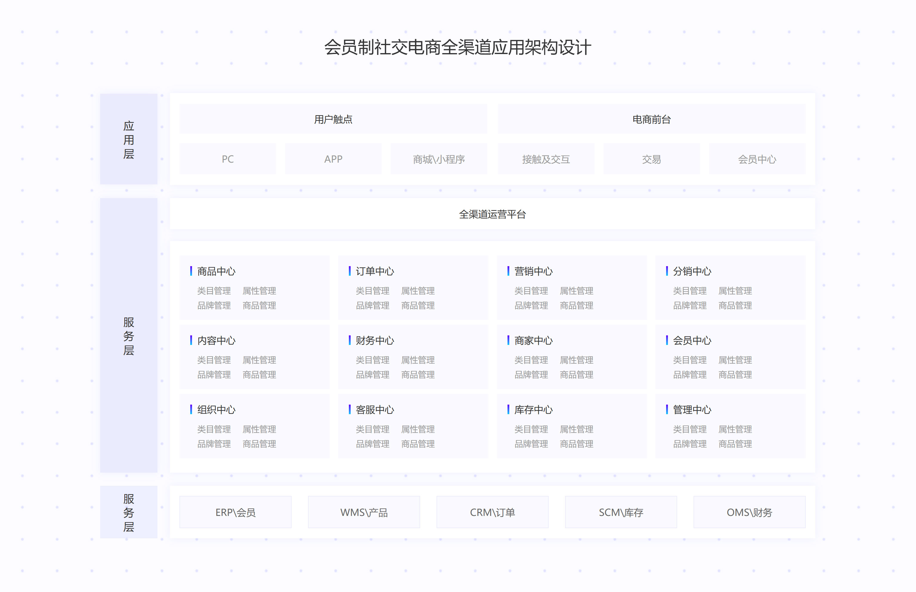The width and height of the screenshot is (916, 592).
Task: Click the icon beside 分销中心
Action: 668,272
